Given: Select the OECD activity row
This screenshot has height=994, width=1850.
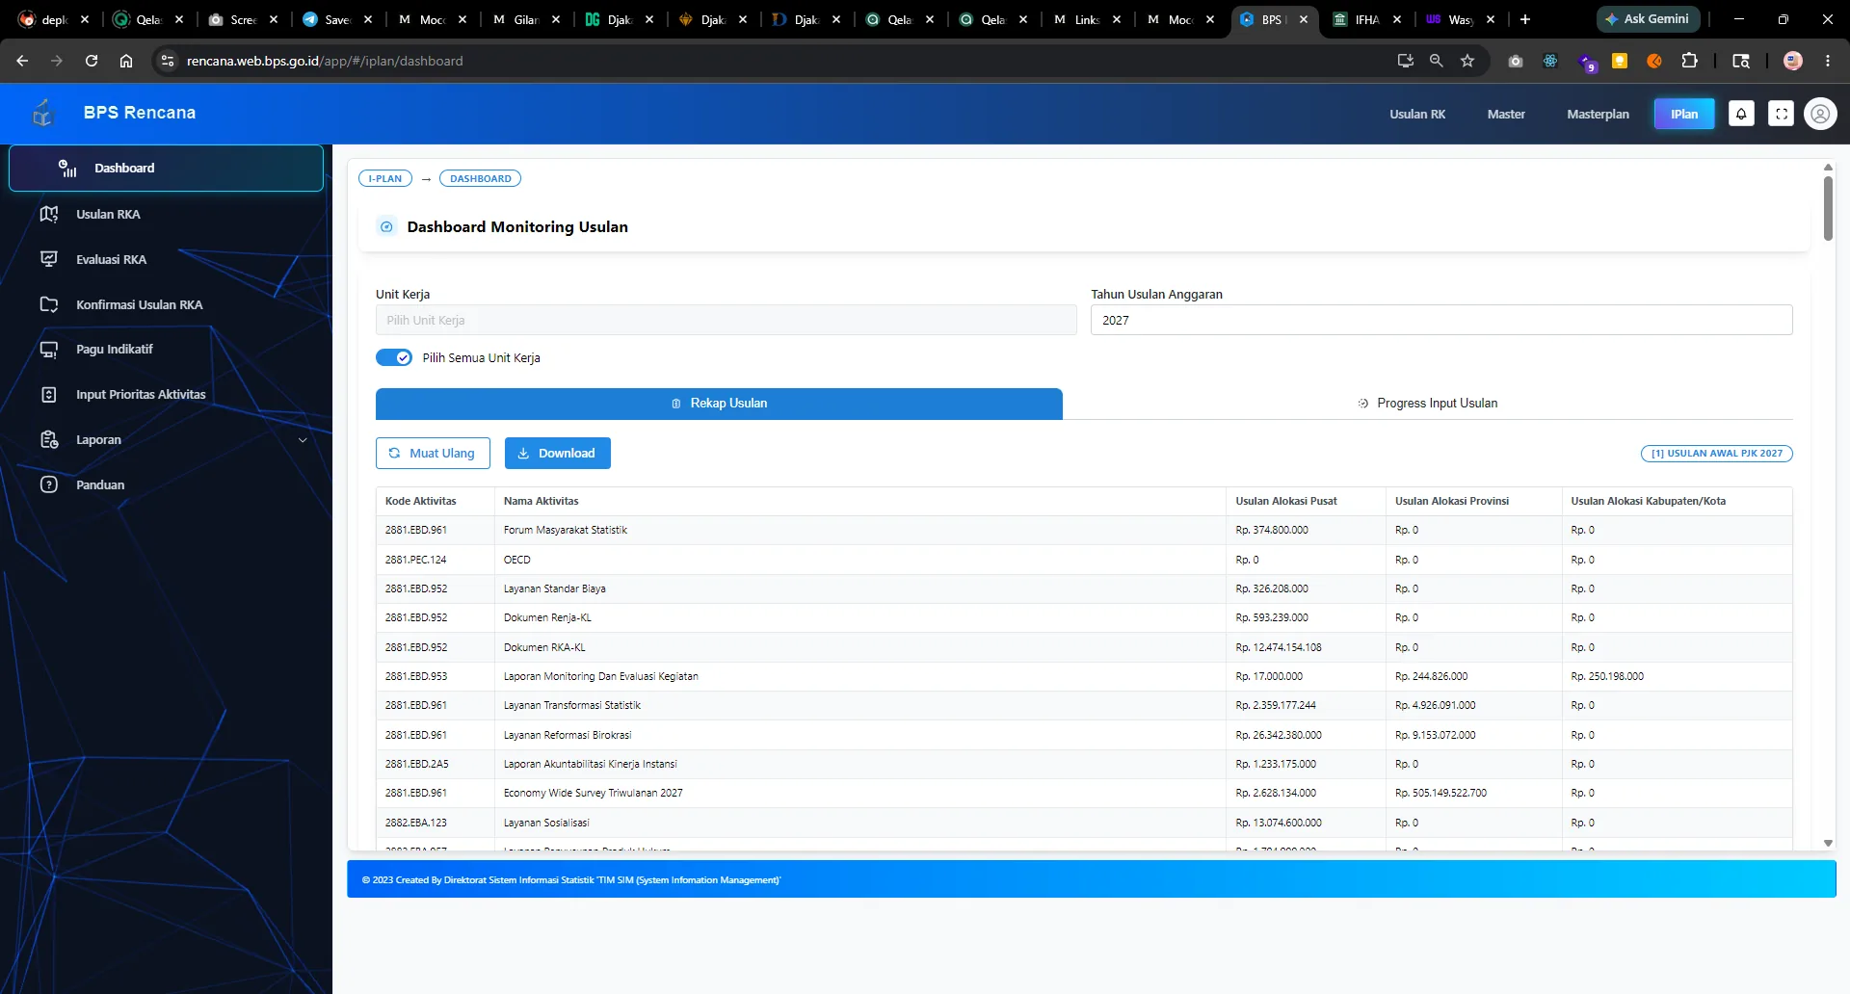Looking at the screenshot, I should [x=1084, y=560].
